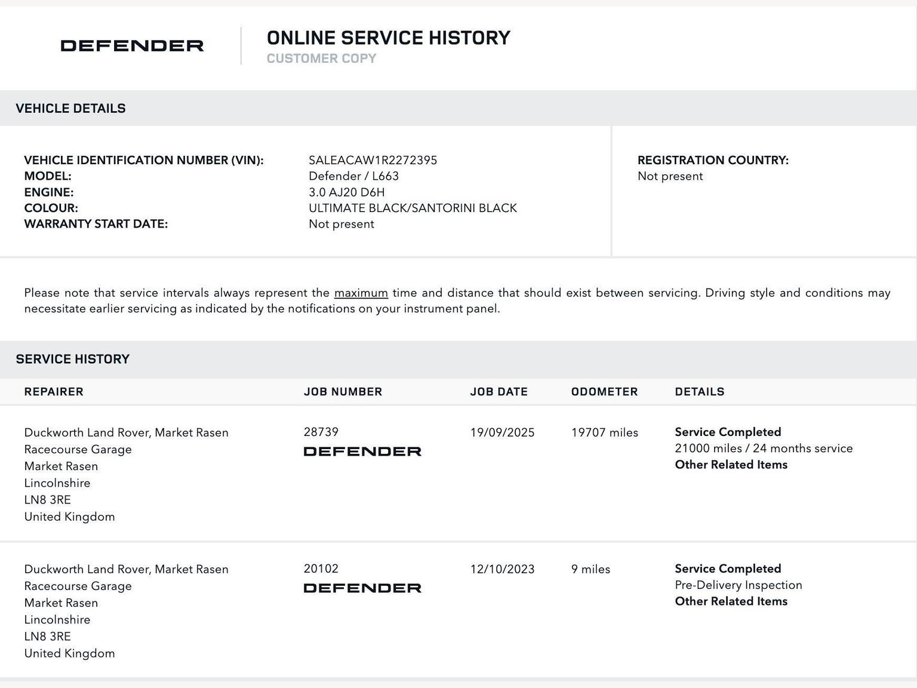Click the DEFENDER logo under job number 20102
The width and height of the screenshot is (917, 688).
tap(362, 588)
